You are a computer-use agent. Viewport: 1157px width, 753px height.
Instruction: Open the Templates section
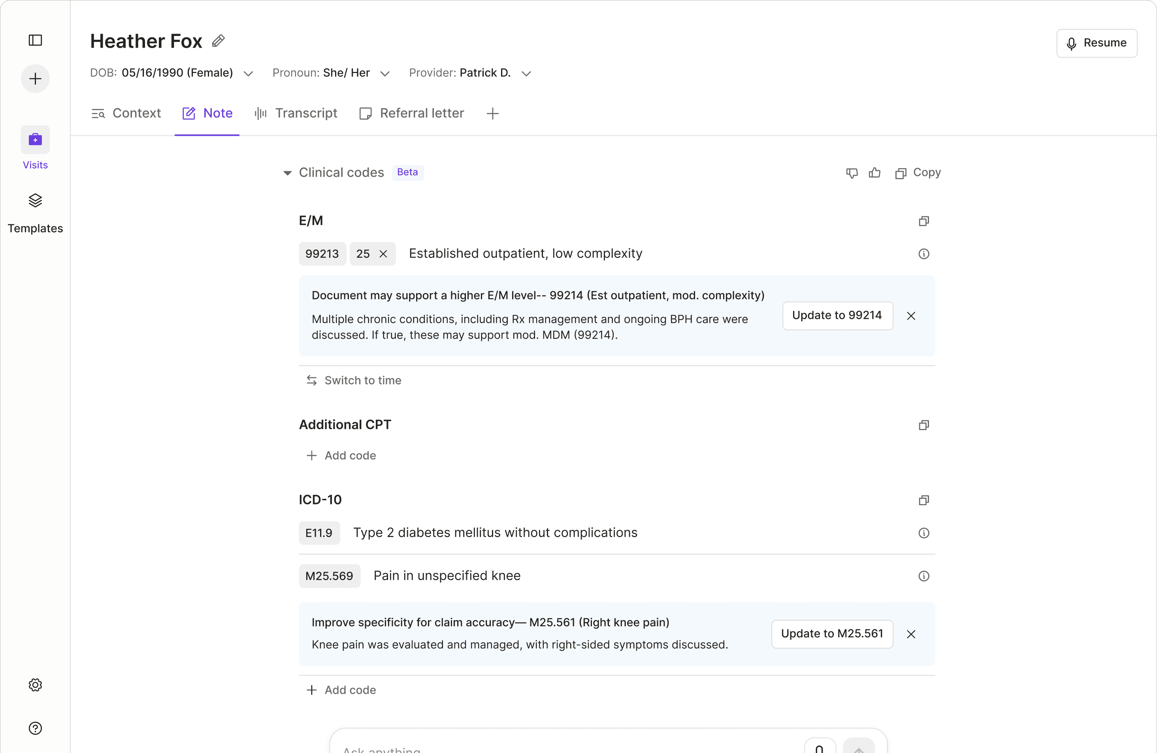[x=35, y=213]
